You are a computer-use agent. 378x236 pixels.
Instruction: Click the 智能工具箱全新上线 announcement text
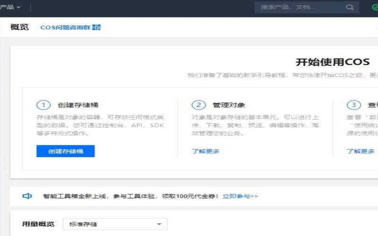(131, 196)
